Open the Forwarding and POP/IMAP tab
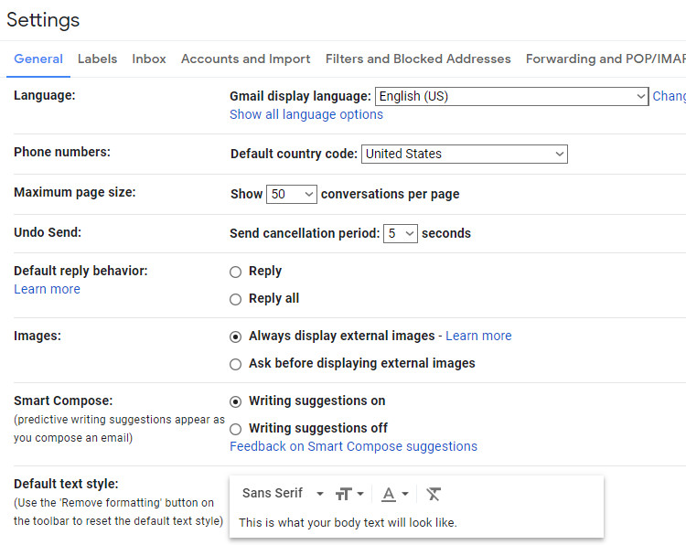The width and height of the screenshot is (686, 545). (x=606, y=59)
